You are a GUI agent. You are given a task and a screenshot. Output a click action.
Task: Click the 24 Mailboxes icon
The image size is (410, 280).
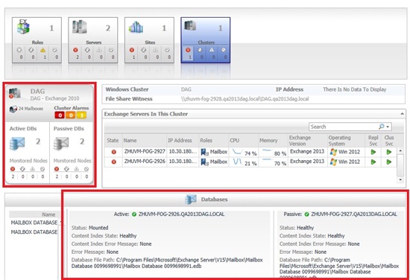pos(13,109)
